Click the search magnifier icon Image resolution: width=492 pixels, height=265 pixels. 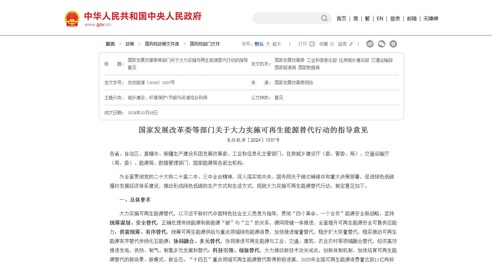tap(324, 18)
